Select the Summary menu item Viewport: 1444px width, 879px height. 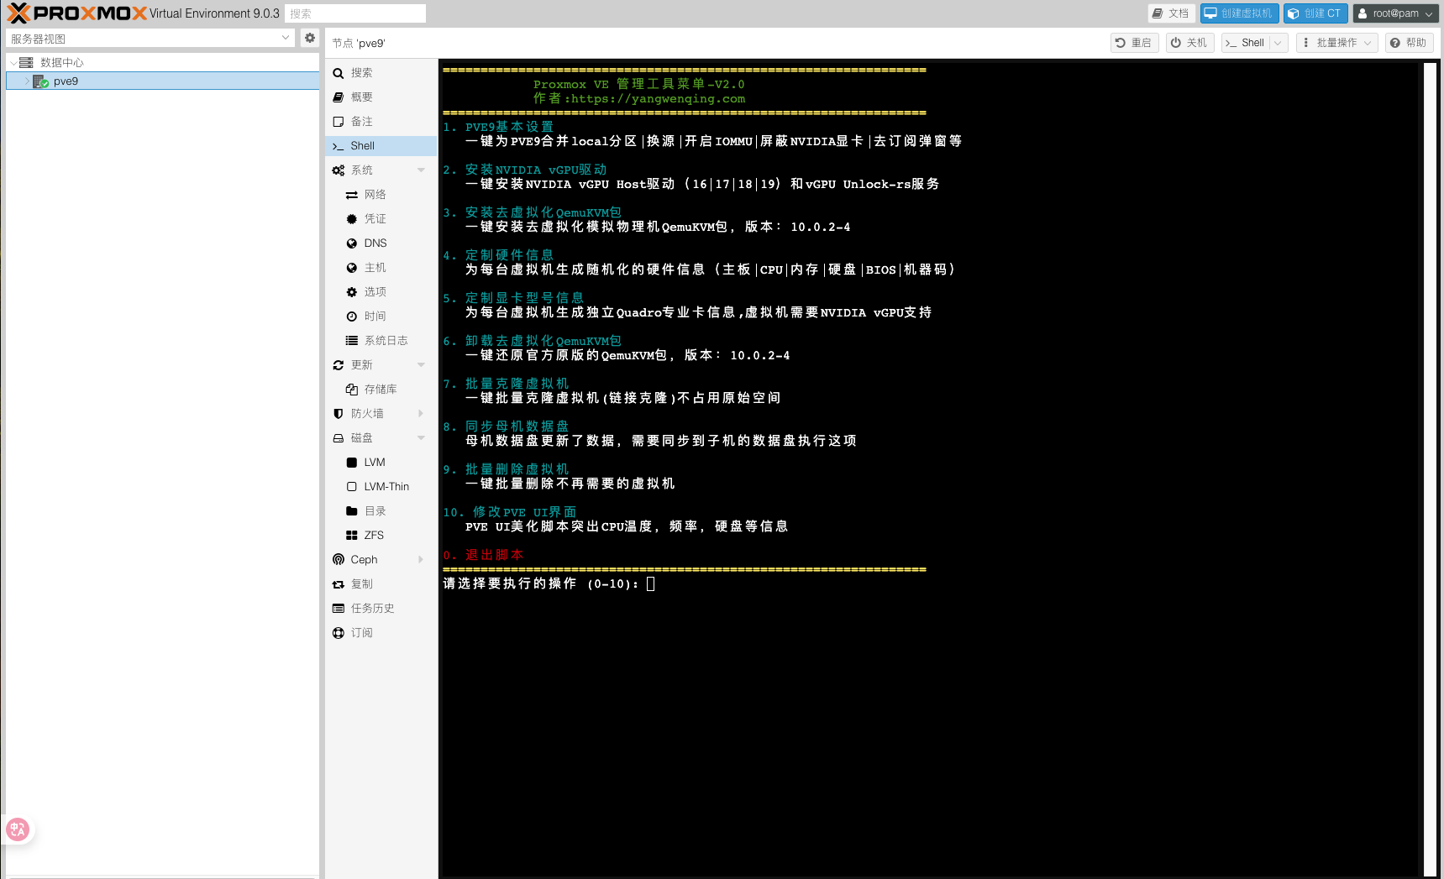362,97
